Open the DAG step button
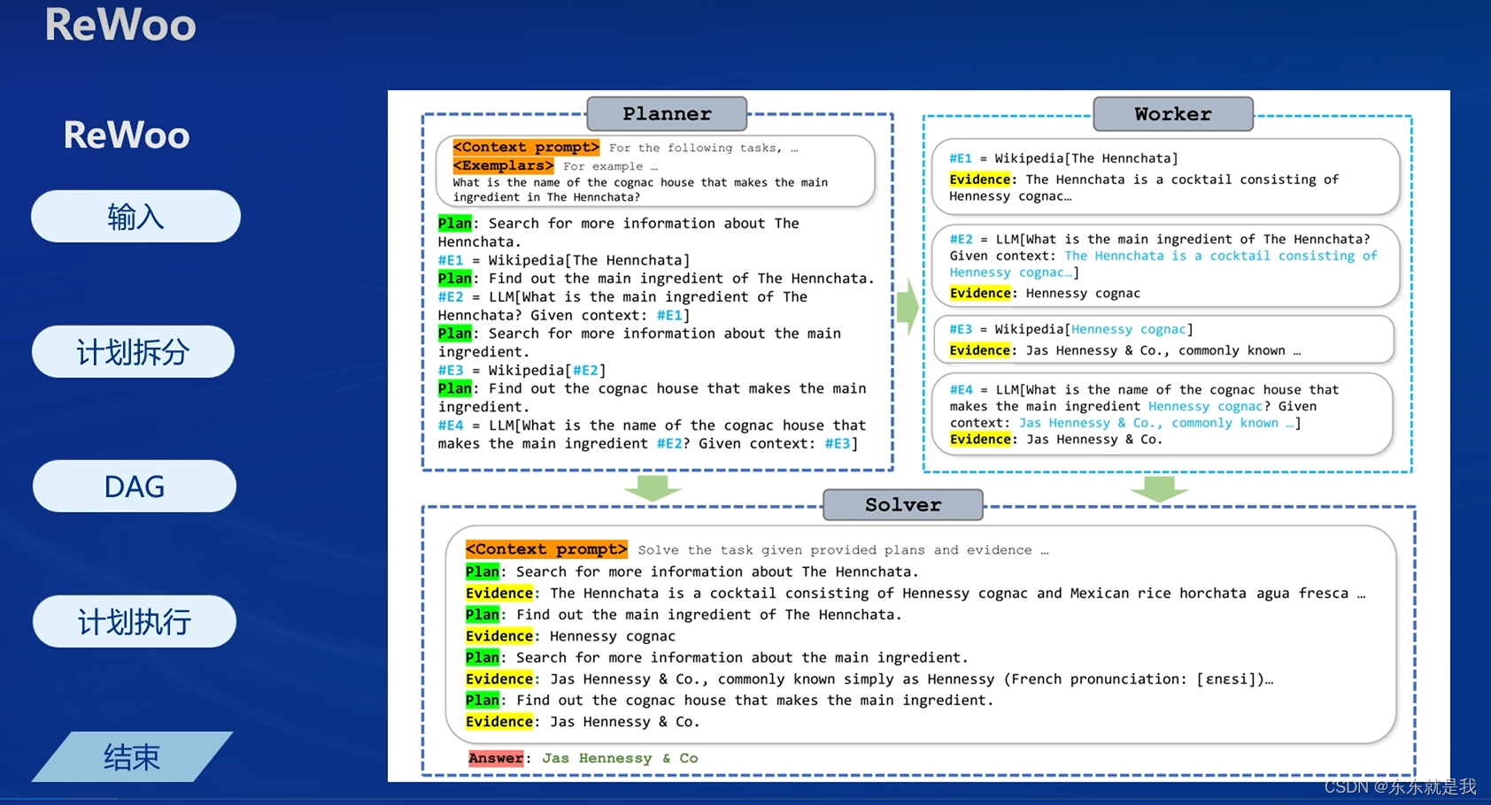The width and height of the screenshot is (1491, 805). 135,486
